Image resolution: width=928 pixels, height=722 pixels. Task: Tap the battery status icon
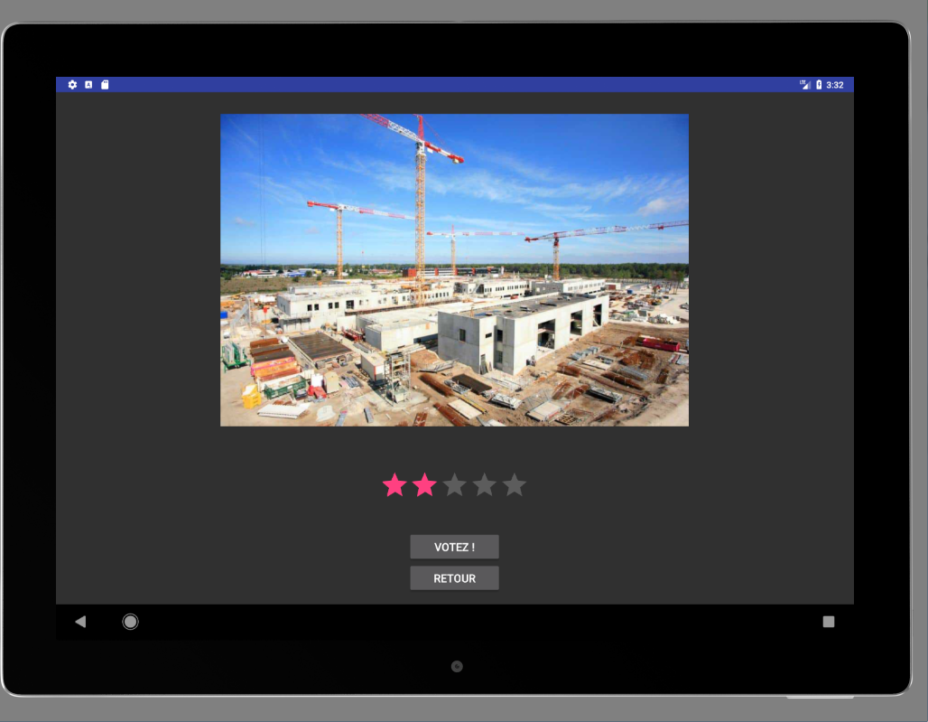tap(819, 85)
